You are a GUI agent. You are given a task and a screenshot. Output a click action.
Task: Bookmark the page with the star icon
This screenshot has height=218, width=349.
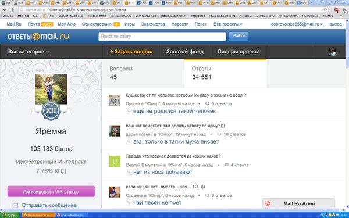pyautogui.click(x=325, y=10)
